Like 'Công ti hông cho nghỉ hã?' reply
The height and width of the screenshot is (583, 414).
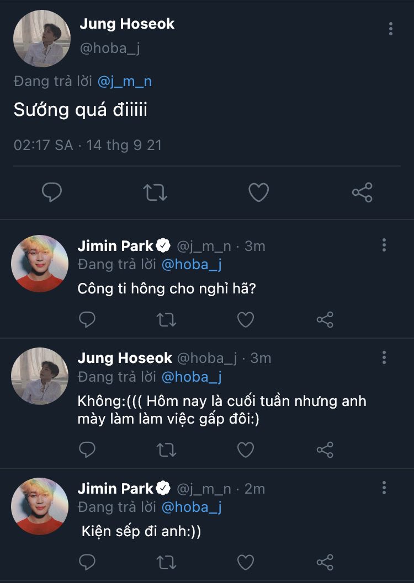[x=246, y=319]
